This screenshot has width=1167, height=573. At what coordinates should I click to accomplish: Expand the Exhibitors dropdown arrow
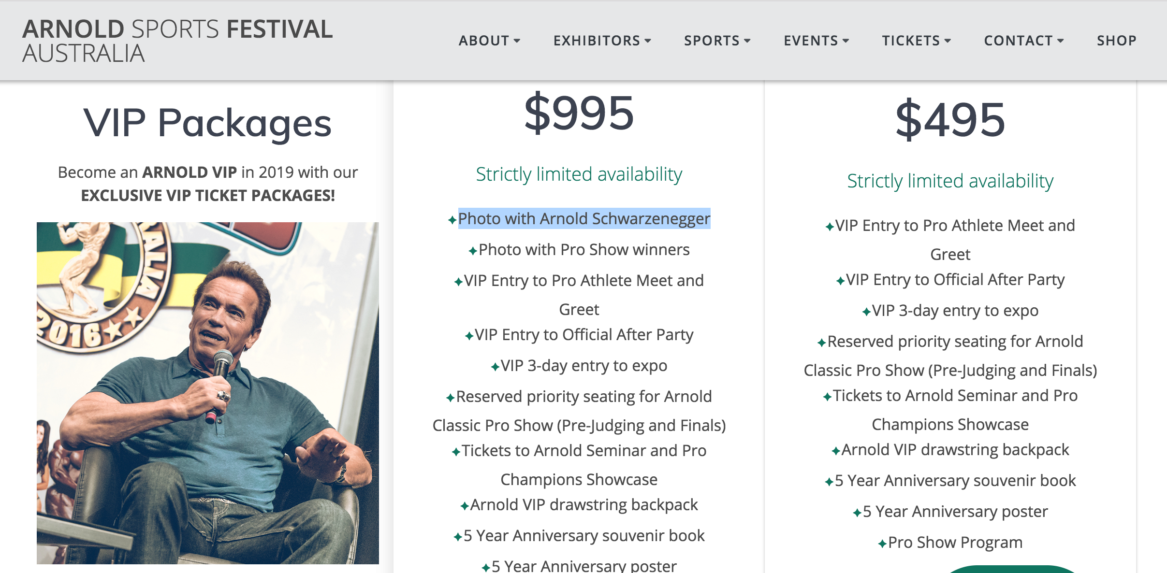point(648,41)
